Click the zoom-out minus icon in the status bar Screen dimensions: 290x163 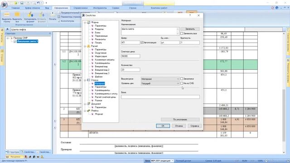tap(266, 161)
